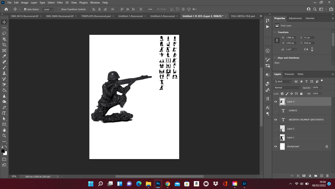Toggle Quick Mask mode icon
This screenshot has height=189, width=335.
[4, 159]
